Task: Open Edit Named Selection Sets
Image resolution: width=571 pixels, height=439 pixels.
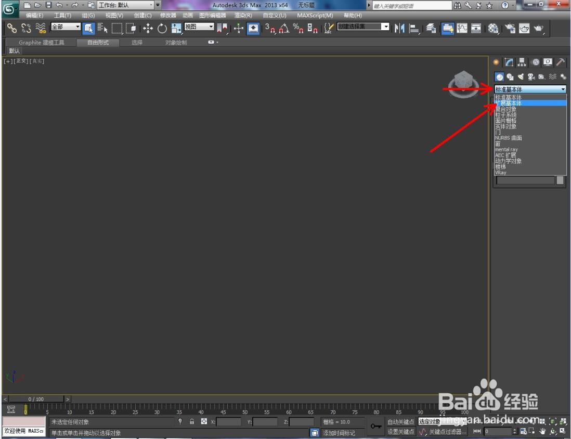Action: pyautogui.click(x=329, y=28)
